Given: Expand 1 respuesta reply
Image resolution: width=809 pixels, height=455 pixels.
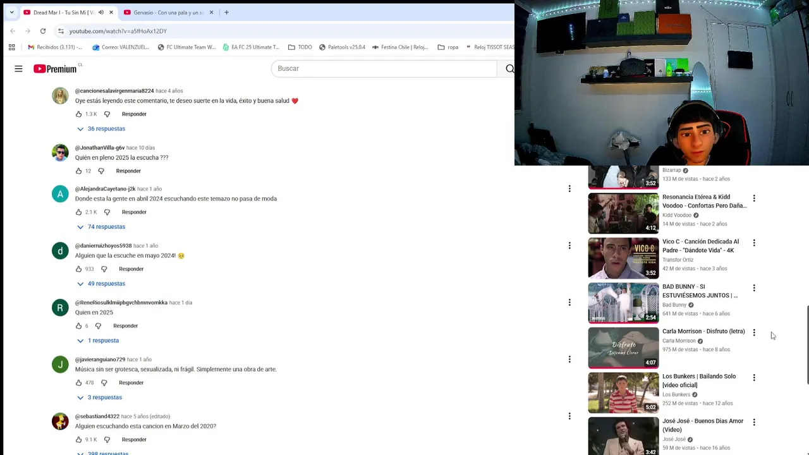Looking at the screenshot, I should pyautogui.click(x=98, y=341).
